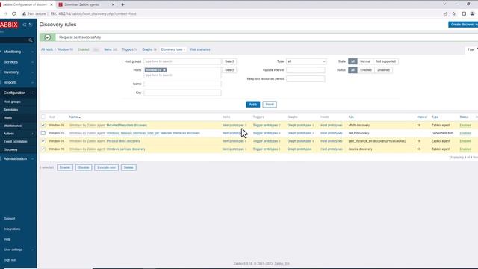Click the Enable button below table
The image size is (478, 269).
click(65, 167)
